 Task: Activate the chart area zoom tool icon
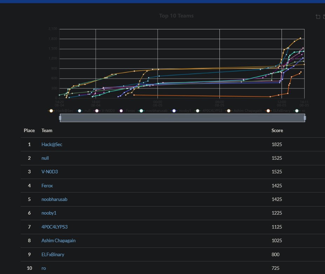click(318, 16)
